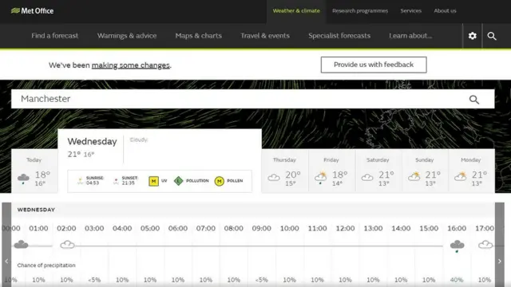The image size is (511, 287).
Task: Open the Specialist forecasts menu
Action: coord(339,36)
